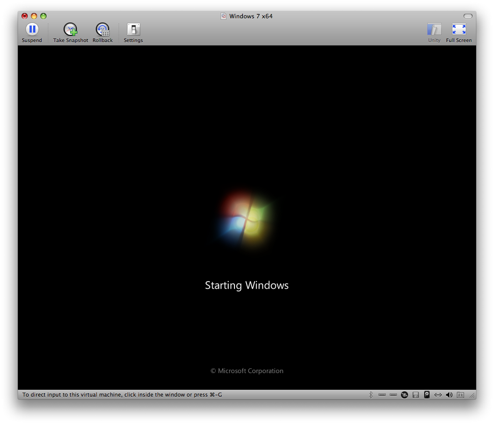
Task: Click the left USB device status icon
Action: point(382,395)
